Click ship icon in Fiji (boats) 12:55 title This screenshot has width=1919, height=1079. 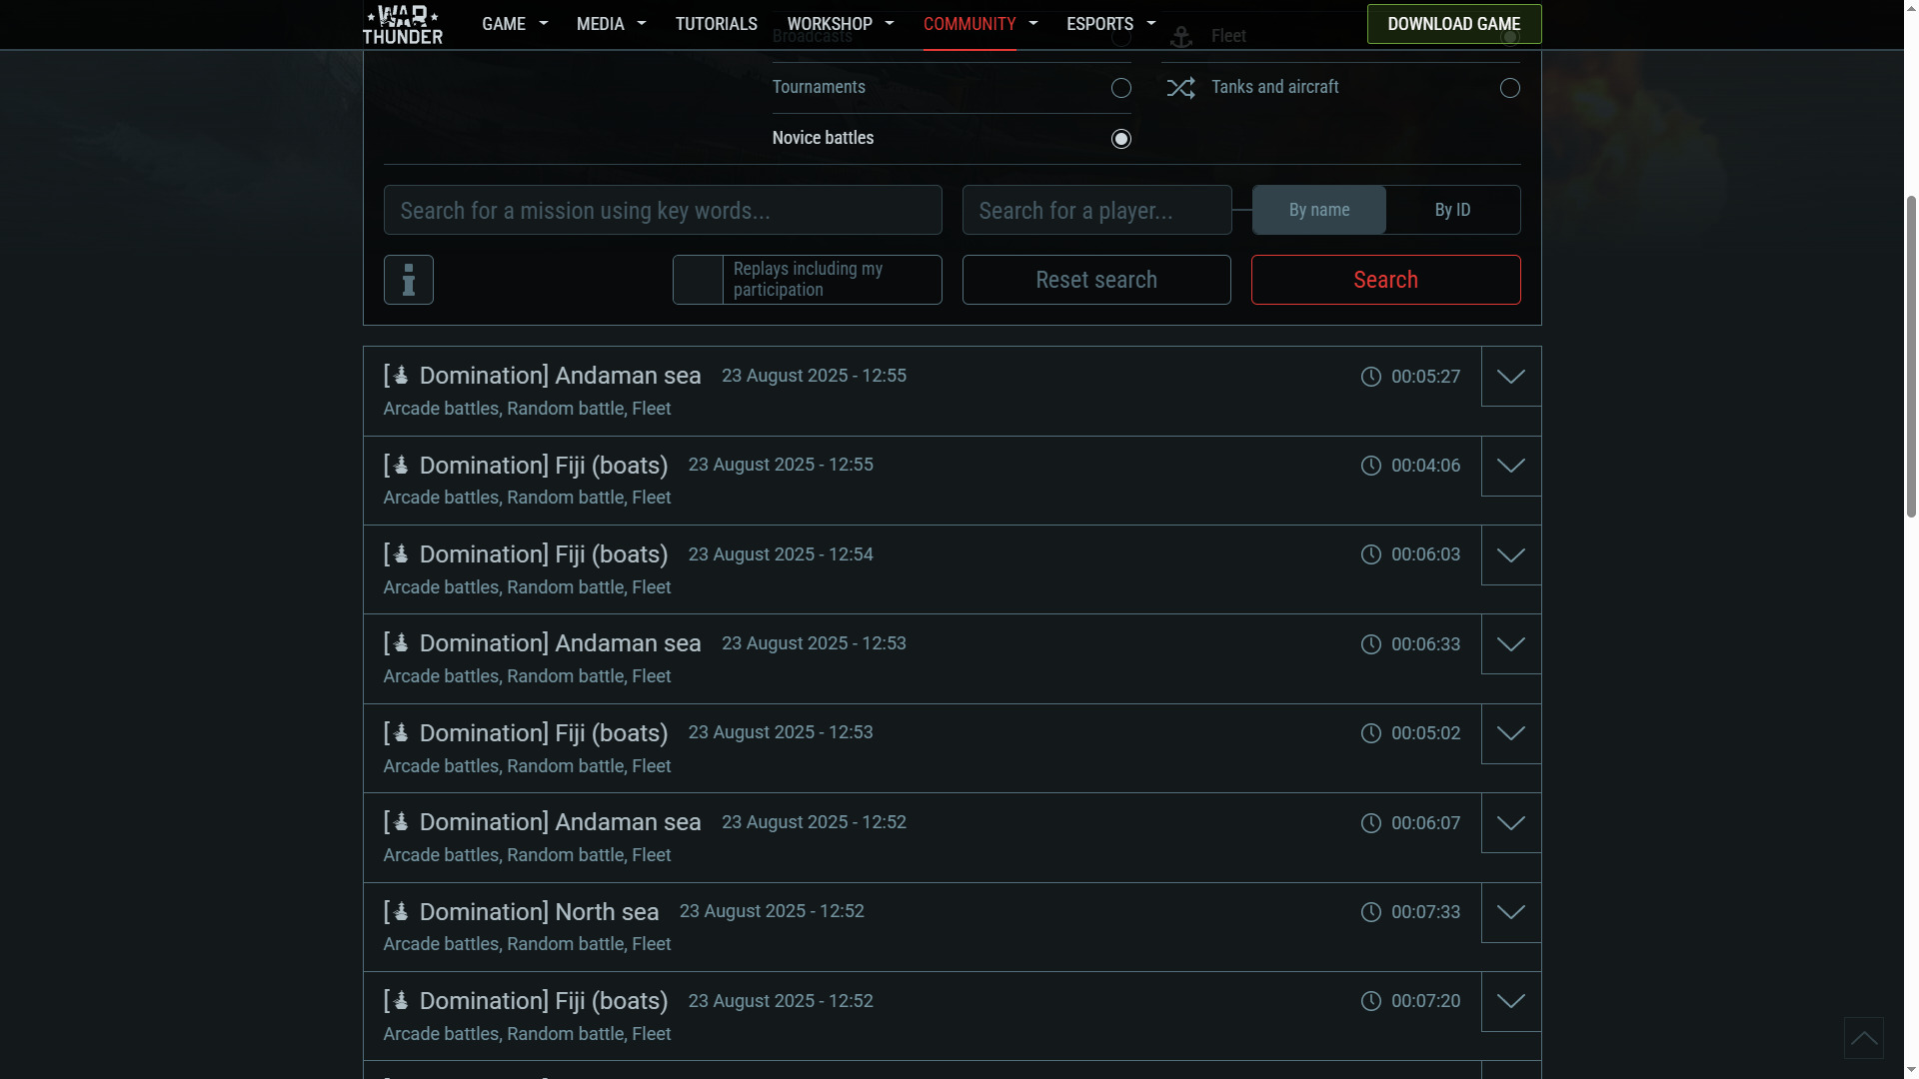coord(400,465)
